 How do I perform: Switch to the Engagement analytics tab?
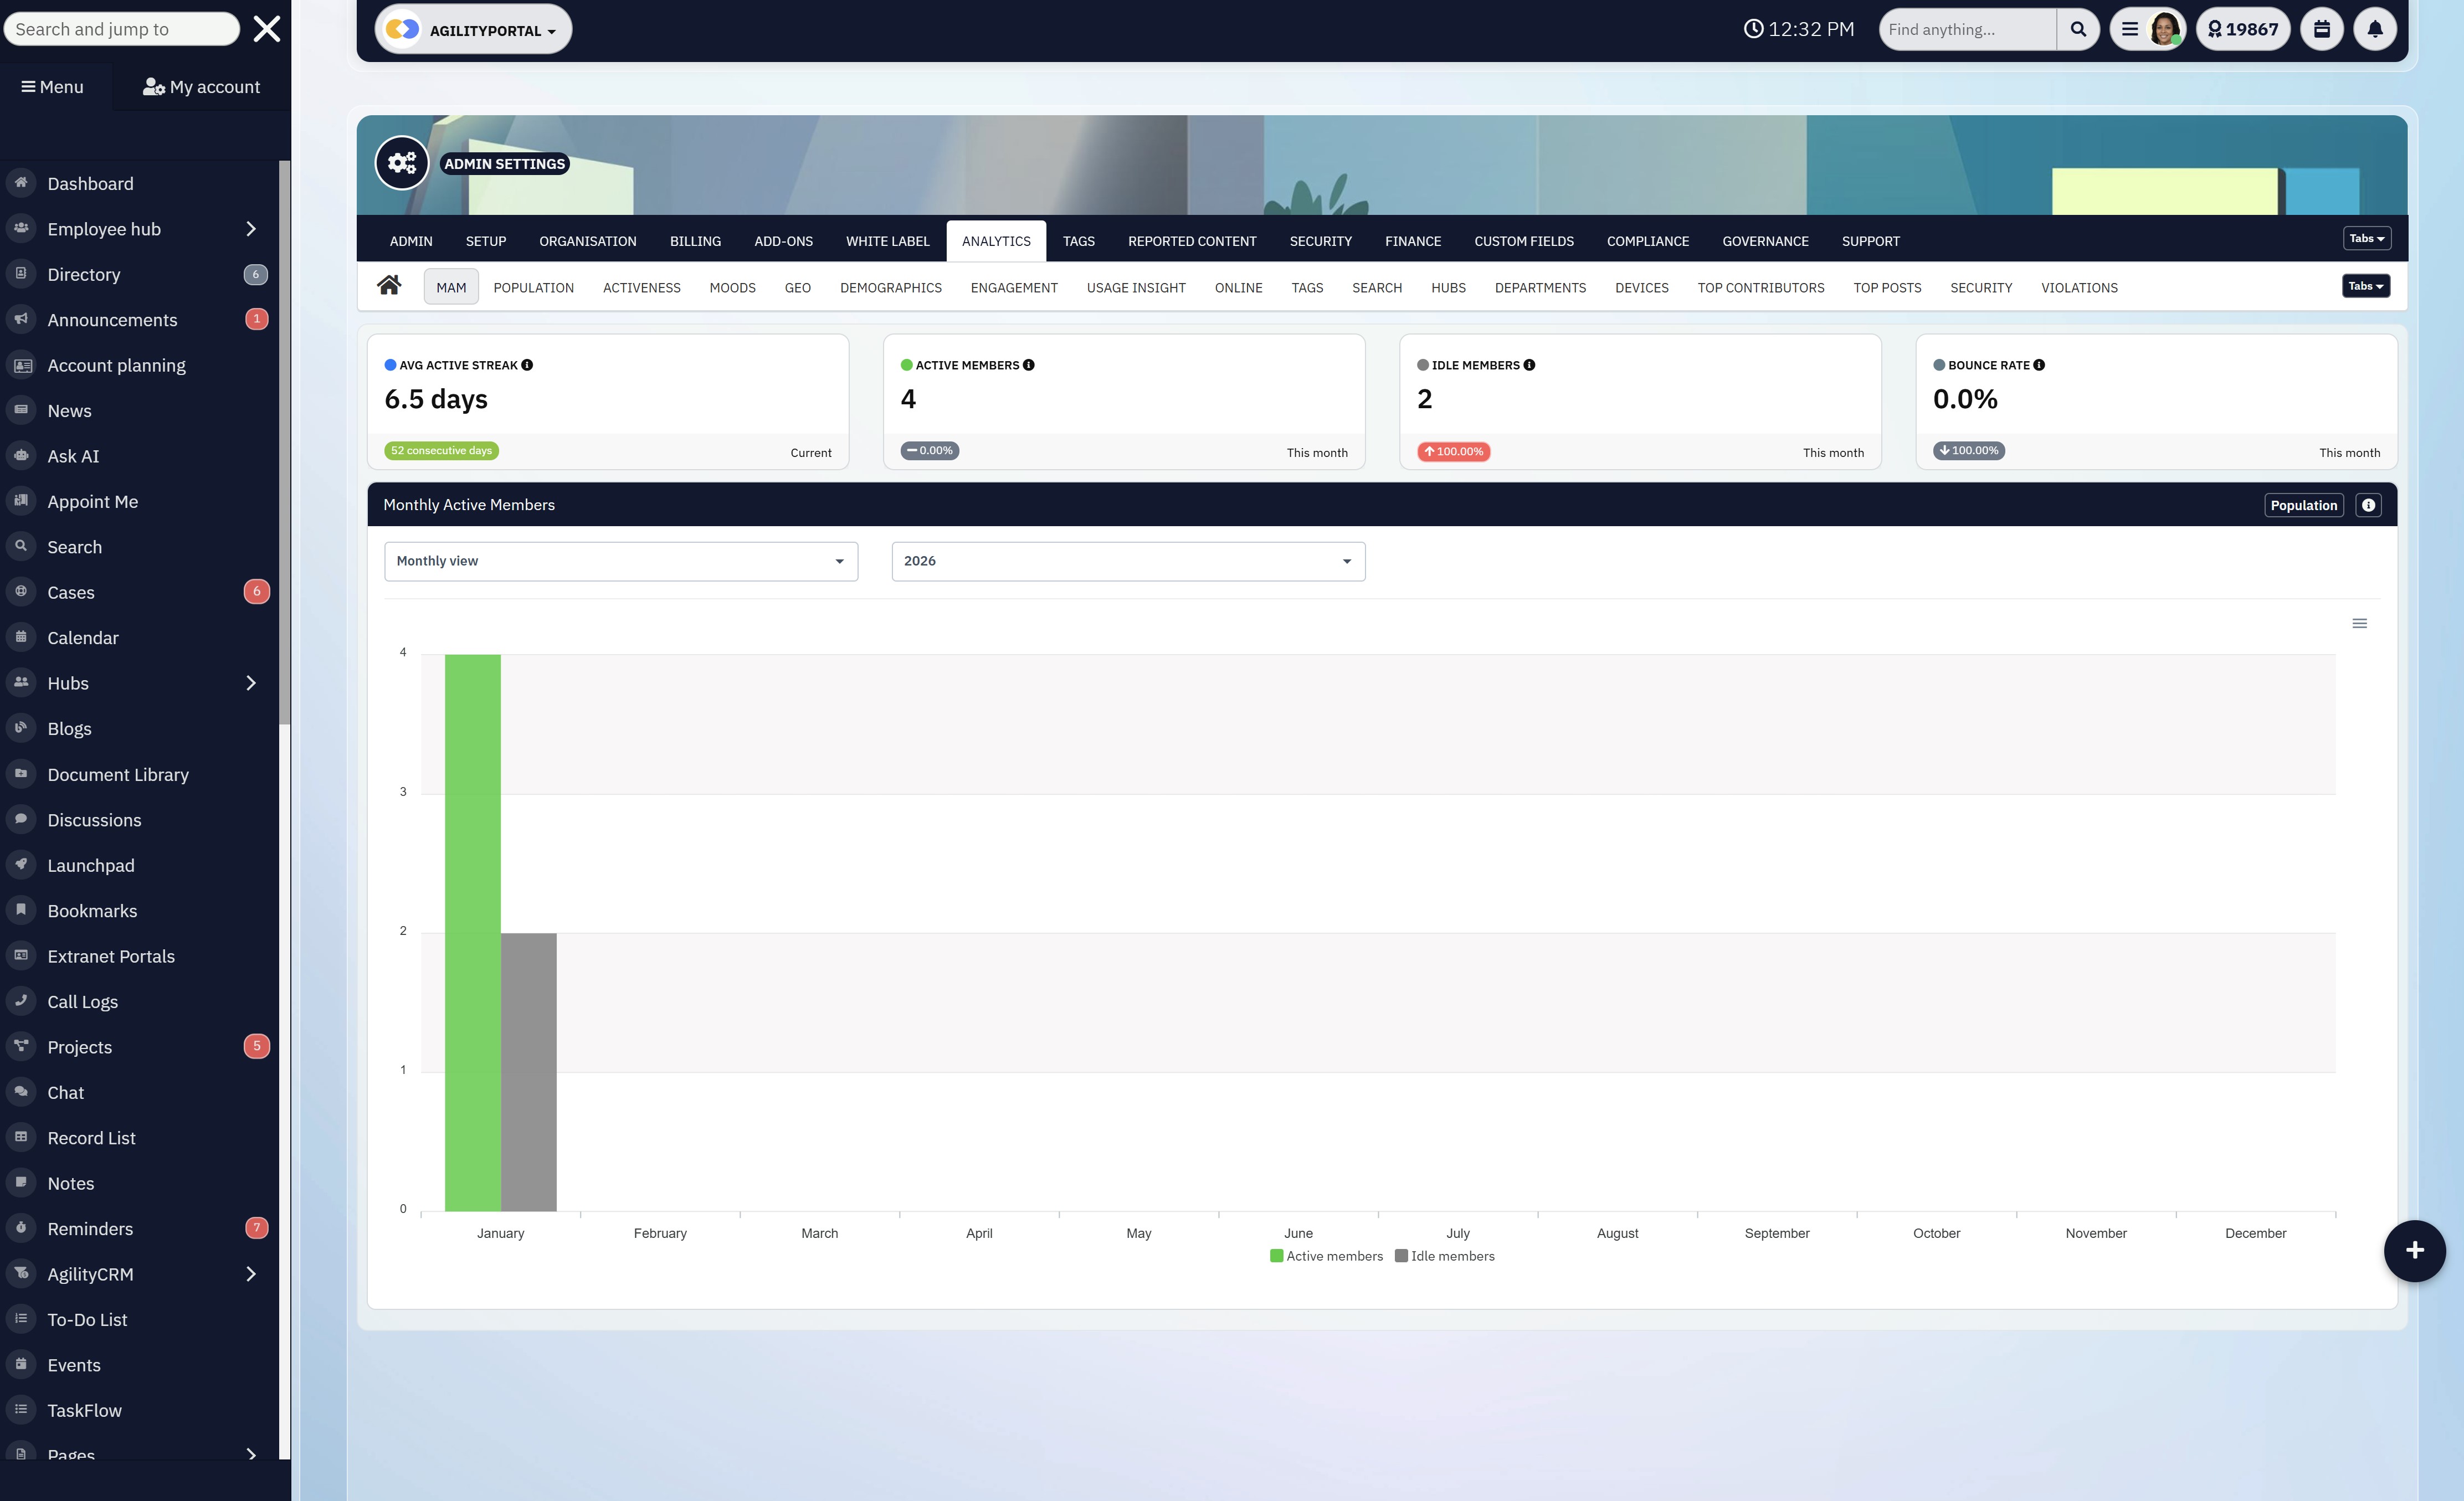click(x=1013, y=288)
